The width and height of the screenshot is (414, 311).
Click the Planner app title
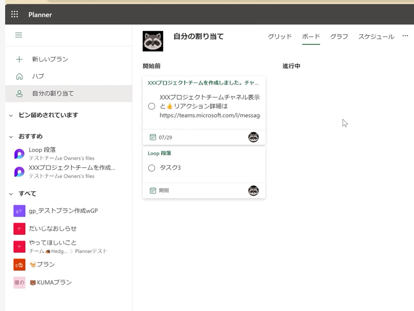(x=40, y=15)
